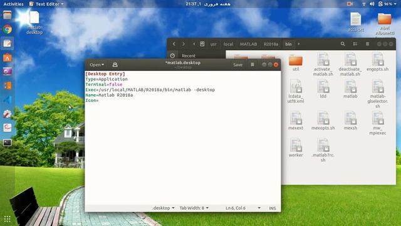The image size is (401, 226).
Task: Select the ldd file
Action: pyautogui.click(x=323, y=89)
